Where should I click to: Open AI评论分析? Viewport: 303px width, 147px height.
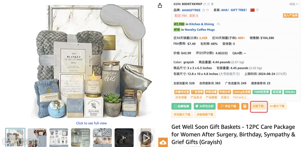[x=205, y=106]
